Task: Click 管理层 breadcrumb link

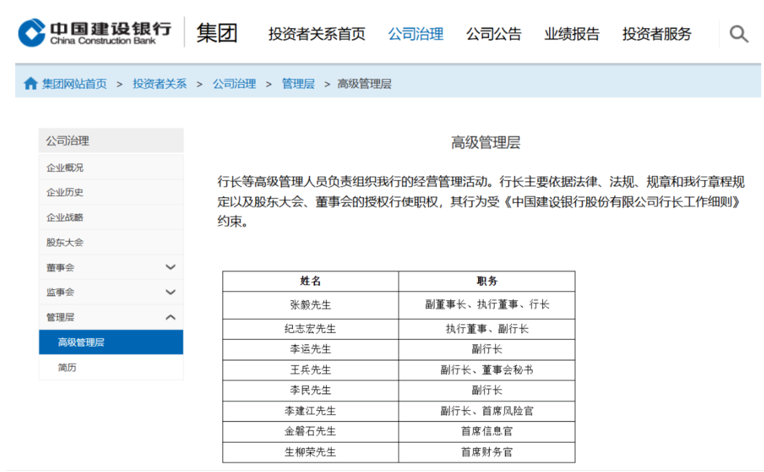Action: [x=298, y=84]
